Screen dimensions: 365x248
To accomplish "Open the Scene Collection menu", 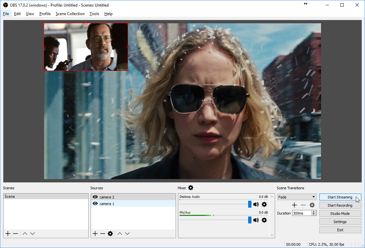I will 70,14.
